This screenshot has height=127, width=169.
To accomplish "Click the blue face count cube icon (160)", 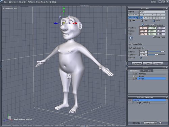I will click(x=154, y=21).
